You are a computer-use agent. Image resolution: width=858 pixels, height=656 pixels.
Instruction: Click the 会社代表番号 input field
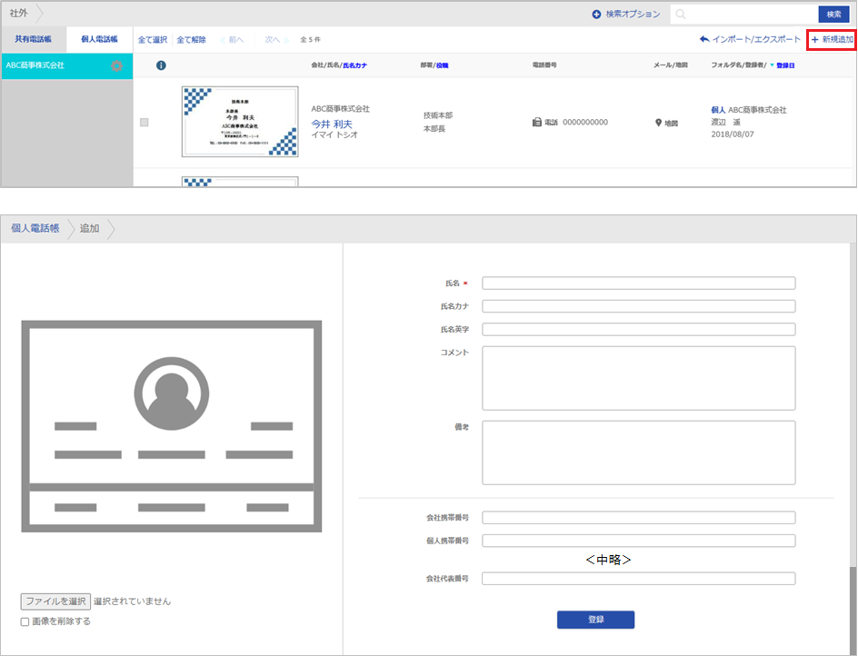[639, 578]
